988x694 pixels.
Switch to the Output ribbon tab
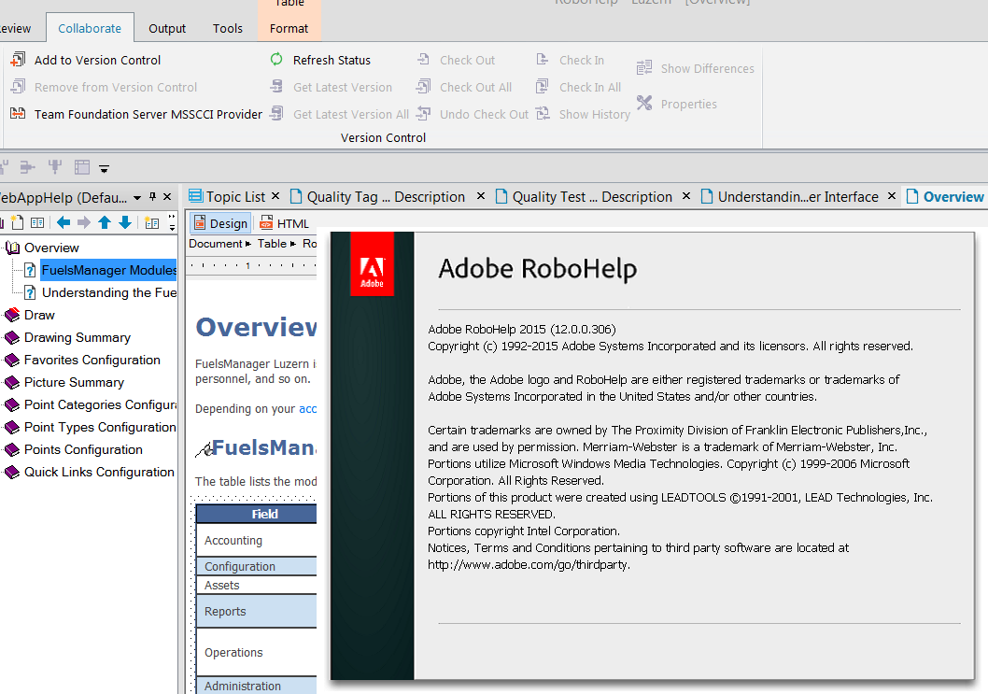(167, 28)
